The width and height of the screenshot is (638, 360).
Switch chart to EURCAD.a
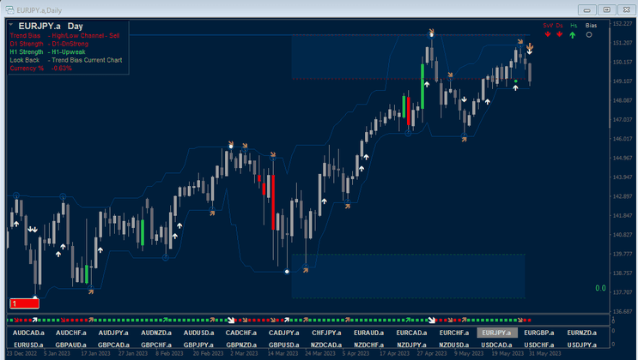412,333
